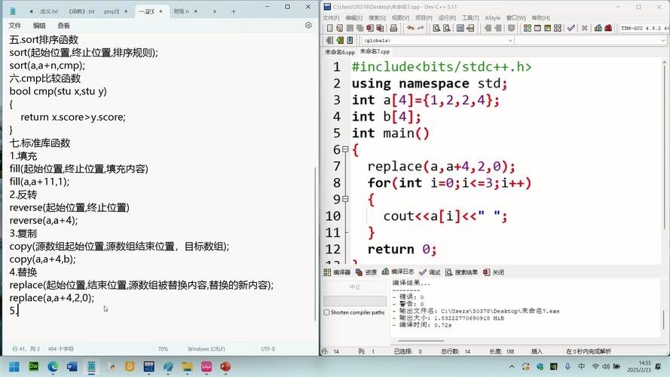Click the blue bookmark icon in Dev-C++ second toolbar
The width and height of the screenshot is (670, 377).
(350, 40)
